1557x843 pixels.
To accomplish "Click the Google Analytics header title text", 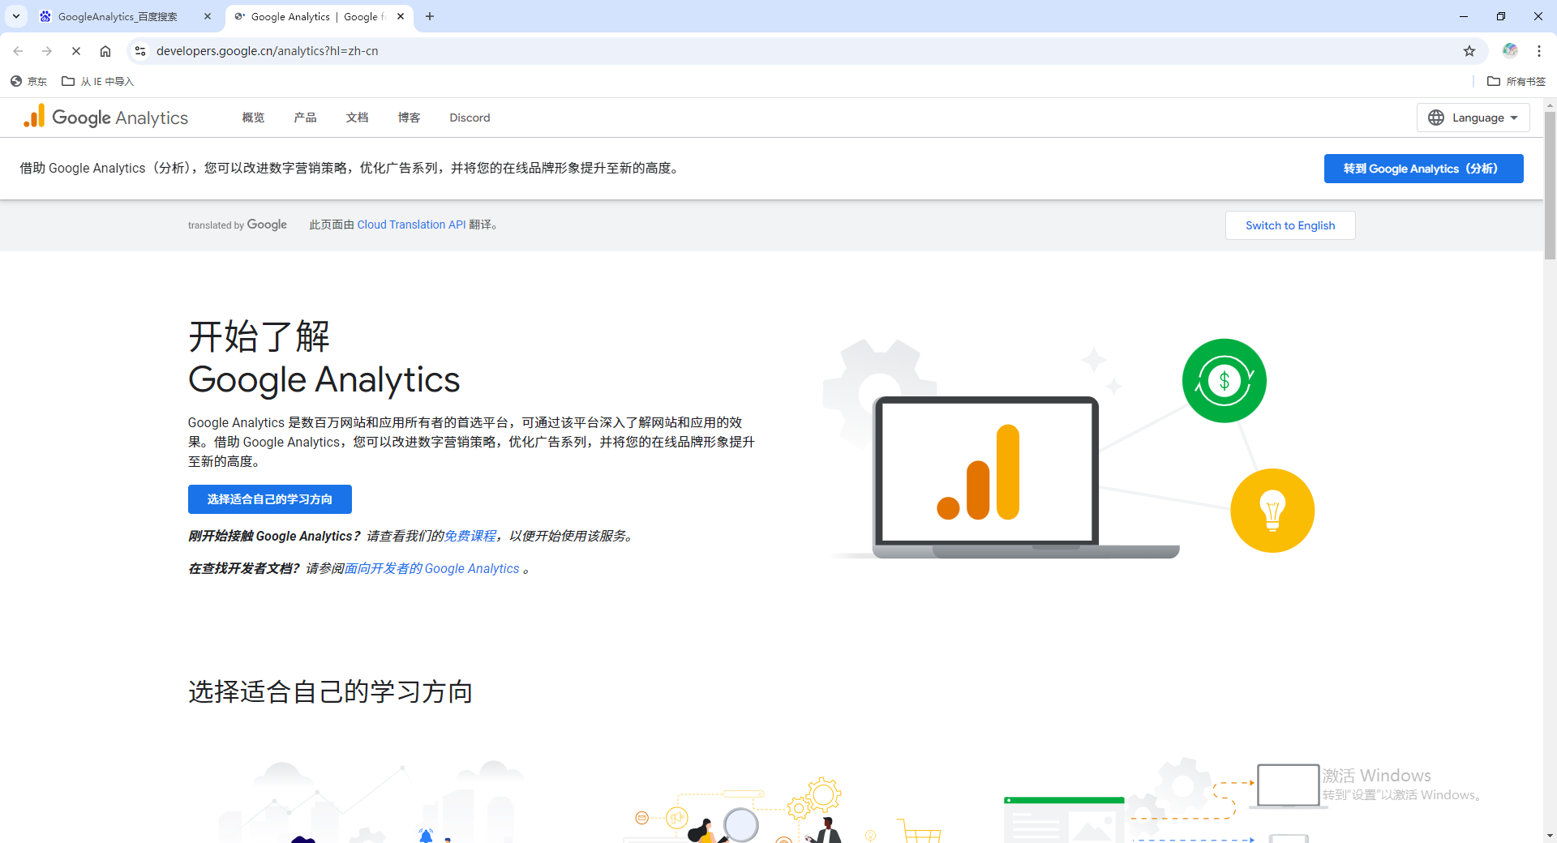I will click(x=120, y=118).
